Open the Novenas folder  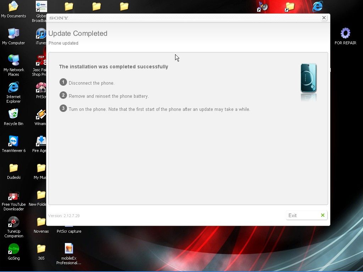[41, 222]
